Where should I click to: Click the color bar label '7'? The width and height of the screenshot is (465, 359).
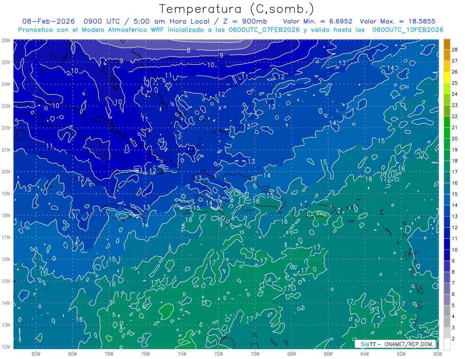click(453, 283)
